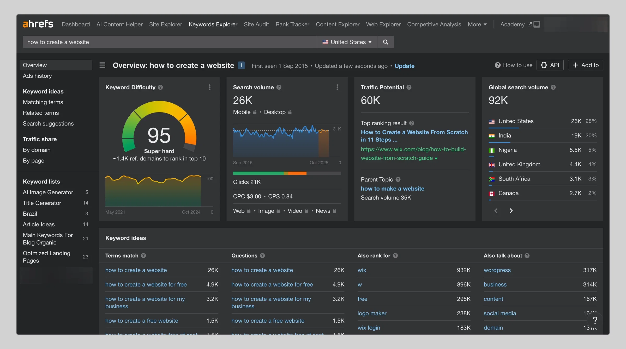Open Keyword Difficulty three-dot options menu
Viewport: 626px width, 349px height.
(x=209, y=87)
